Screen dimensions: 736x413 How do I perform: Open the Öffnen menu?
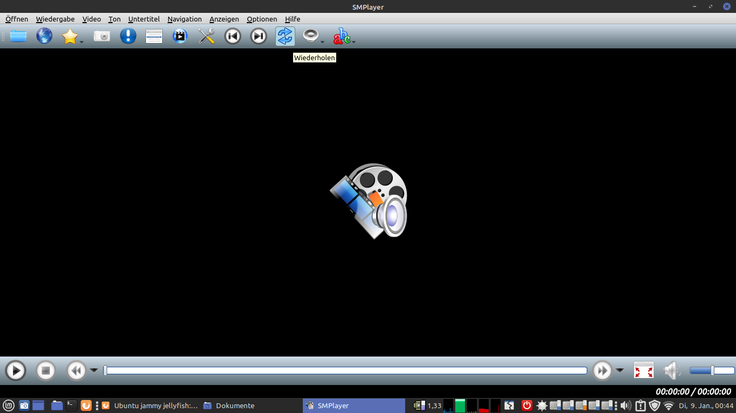(17, 19)
